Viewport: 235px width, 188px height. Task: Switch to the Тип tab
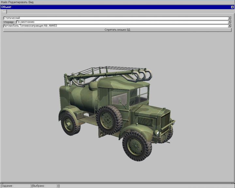4,11
